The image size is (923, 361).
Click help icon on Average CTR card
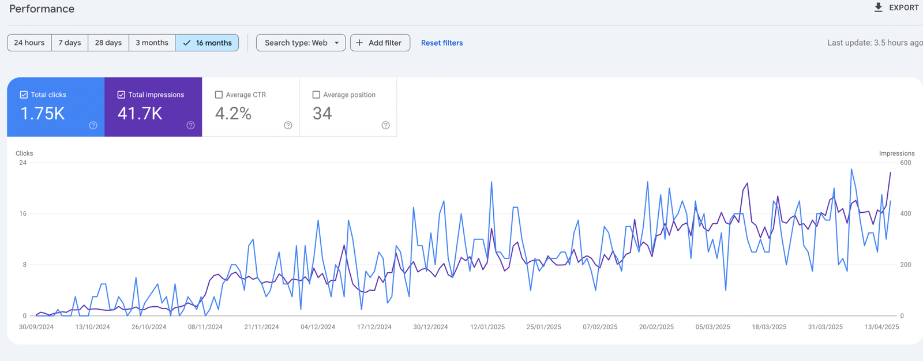coord(288,125)
